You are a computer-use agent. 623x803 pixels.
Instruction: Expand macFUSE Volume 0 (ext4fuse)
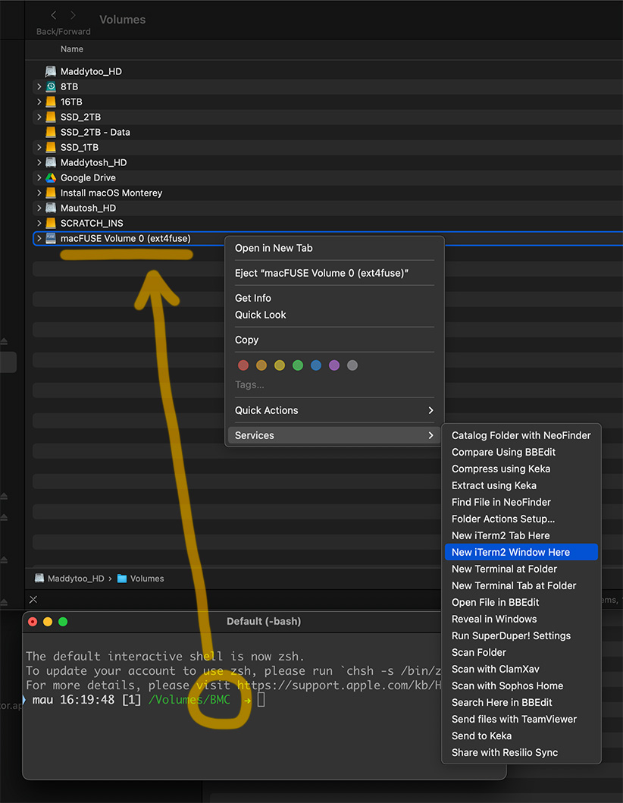click(39, 238)
